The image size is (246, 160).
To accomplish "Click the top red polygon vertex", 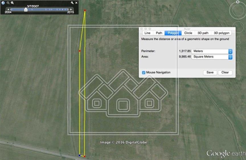I will click(85, 11).
